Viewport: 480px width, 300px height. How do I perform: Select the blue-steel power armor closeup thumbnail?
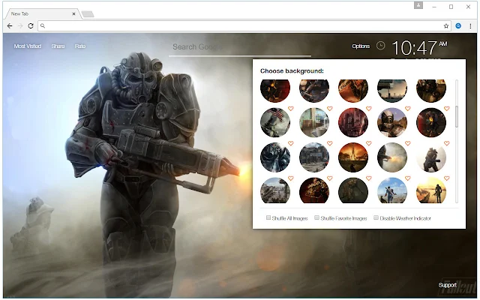tap(275, 157)
